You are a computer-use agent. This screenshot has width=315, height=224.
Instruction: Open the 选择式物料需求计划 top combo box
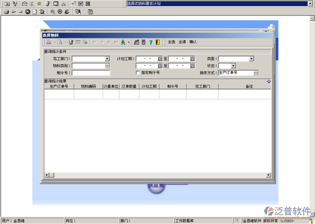point(310,4)
